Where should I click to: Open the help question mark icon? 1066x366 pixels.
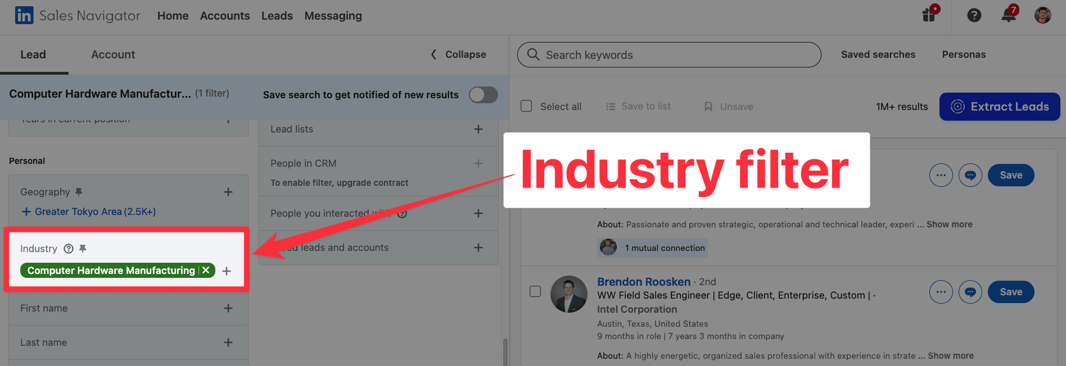coord(974,16)
